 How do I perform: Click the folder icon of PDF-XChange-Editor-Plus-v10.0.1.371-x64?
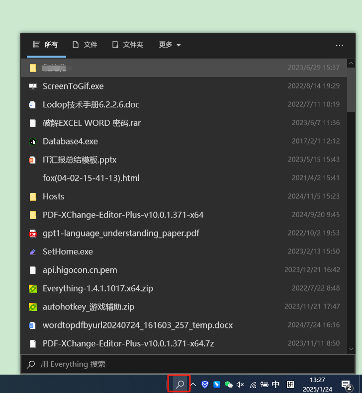point(33,215)
